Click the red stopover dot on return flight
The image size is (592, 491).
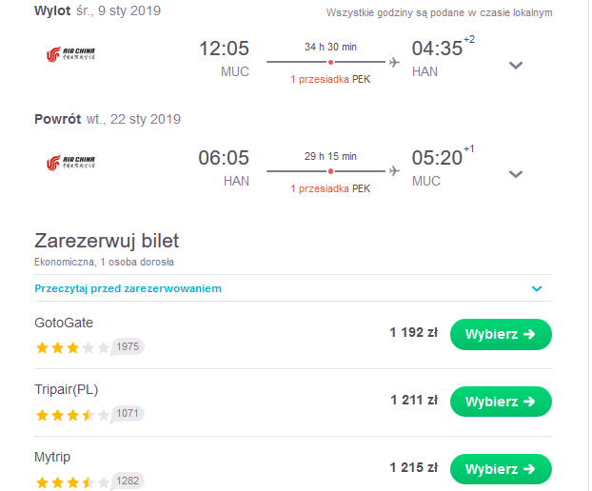point(330,171)
